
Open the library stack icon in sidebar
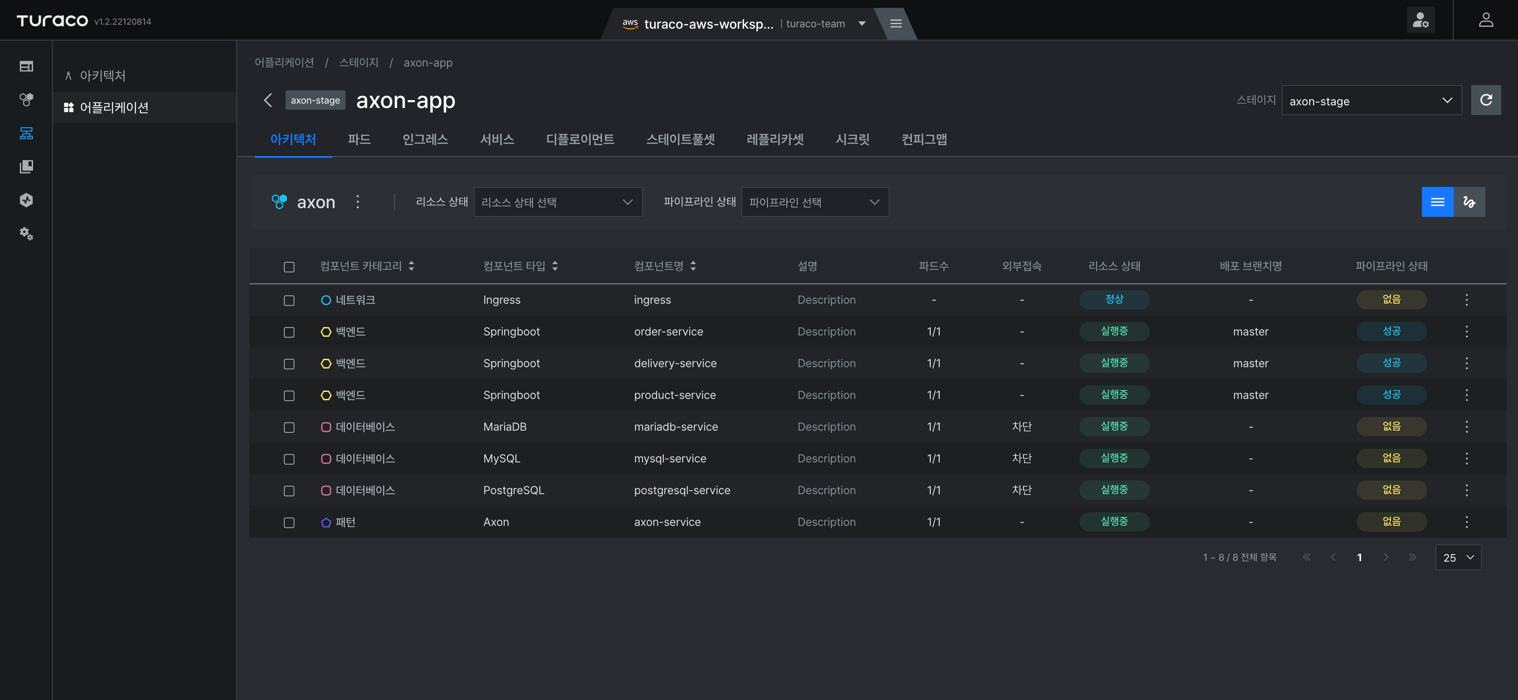26,167
